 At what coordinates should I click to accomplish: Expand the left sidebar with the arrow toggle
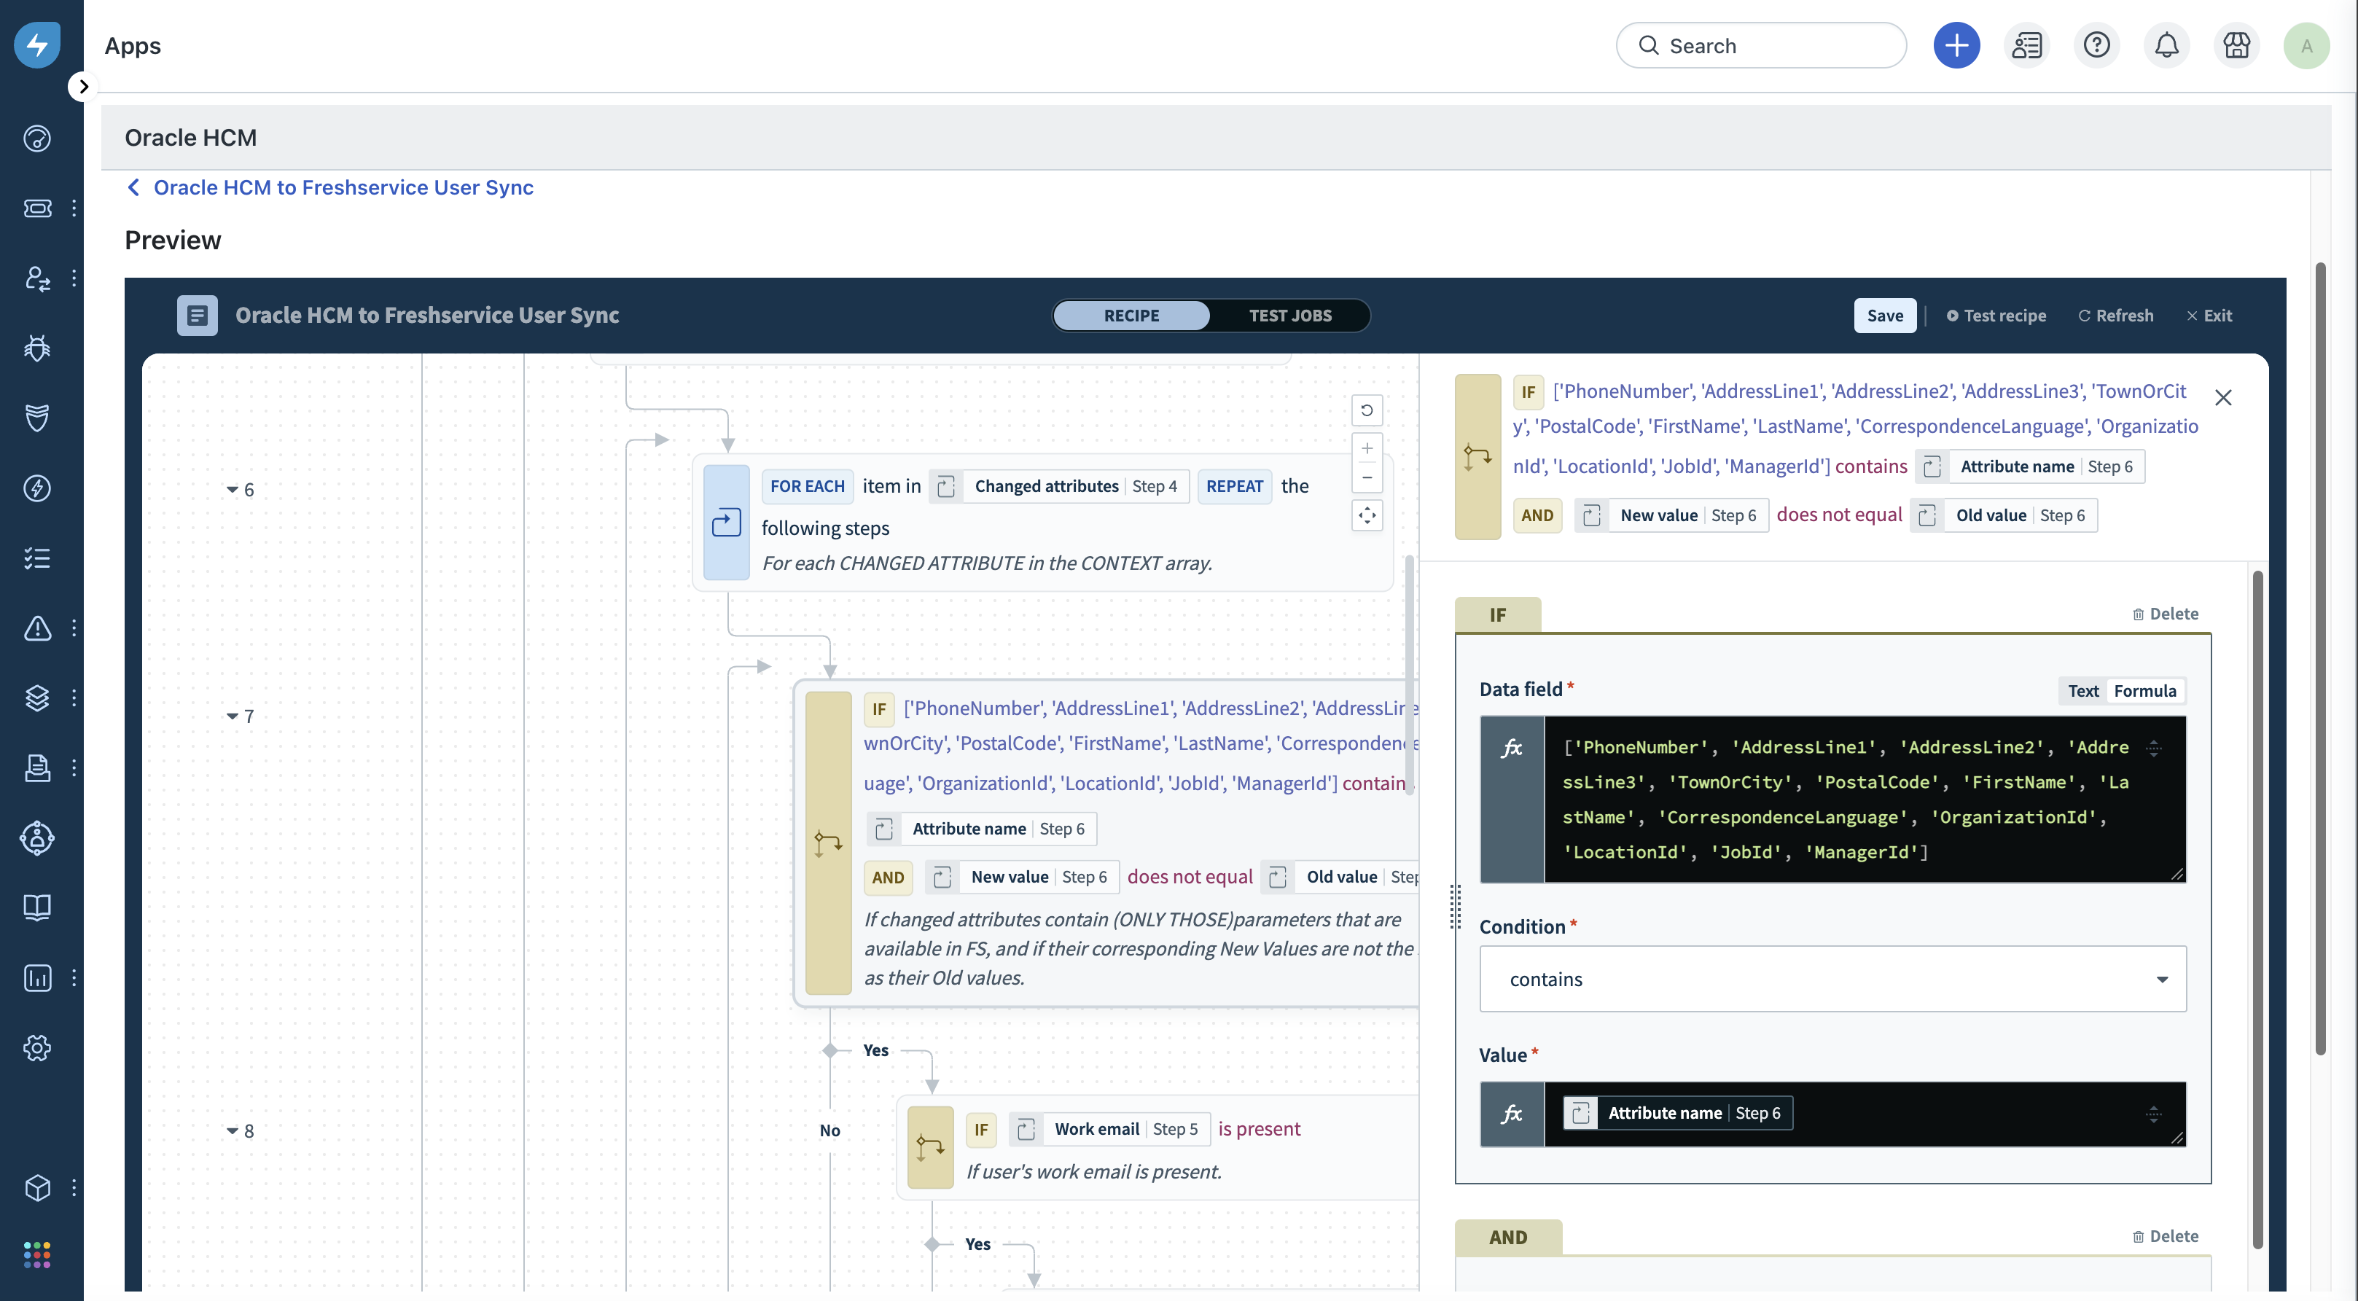pos(83,87)
